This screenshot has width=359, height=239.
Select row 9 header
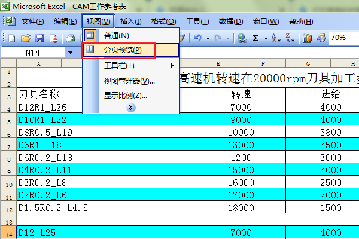[9, 170]
